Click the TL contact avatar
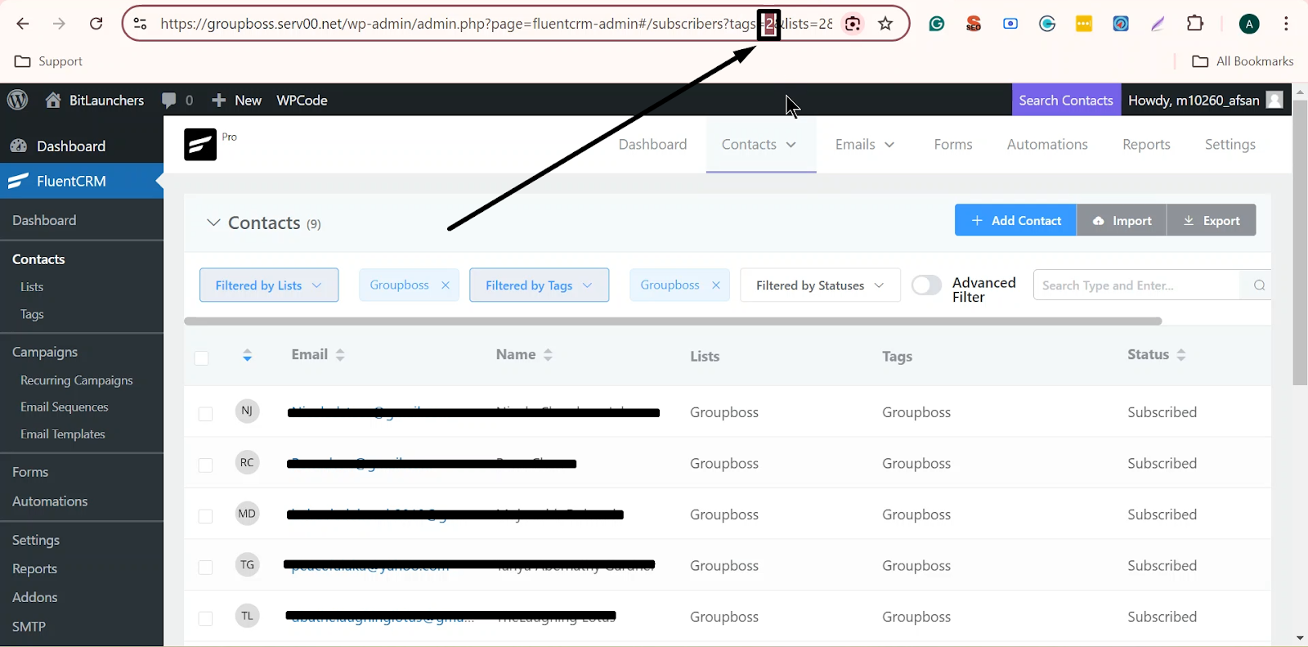Screen dimensions: 1308x647 pos(247,616)
